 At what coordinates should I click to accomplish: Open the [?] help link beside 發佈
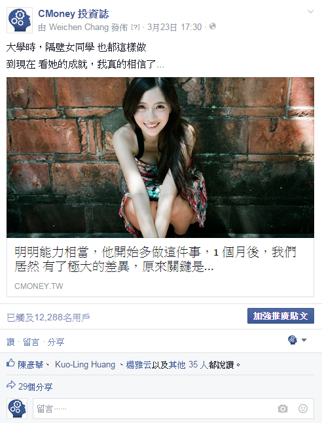pyautogui.click(x=135, y=27)
